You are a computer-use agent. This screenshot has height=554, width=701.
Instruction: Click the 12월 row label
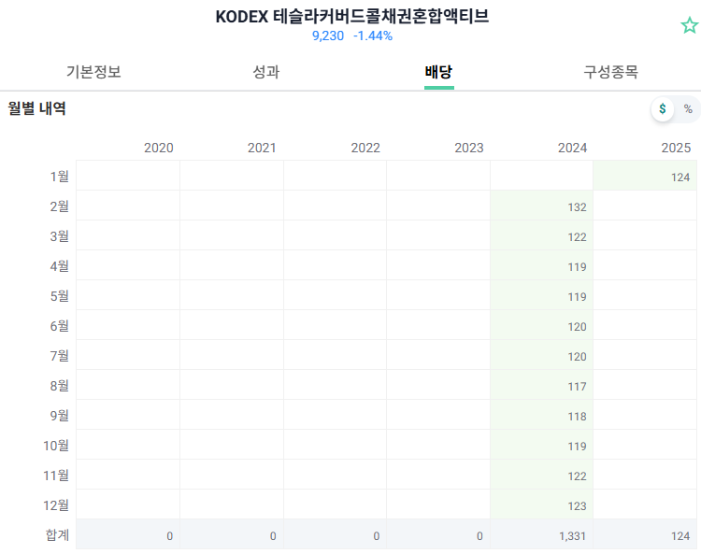56,505
